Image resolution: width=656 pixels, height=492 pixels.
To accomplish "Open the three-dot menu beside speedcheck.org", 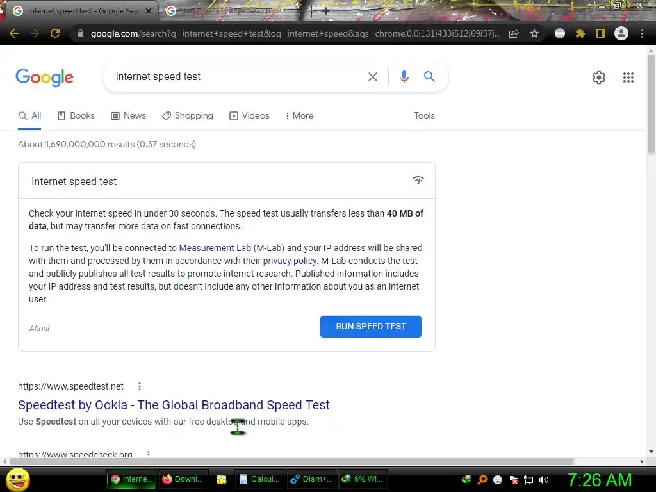I will click(x=148, y=454).
